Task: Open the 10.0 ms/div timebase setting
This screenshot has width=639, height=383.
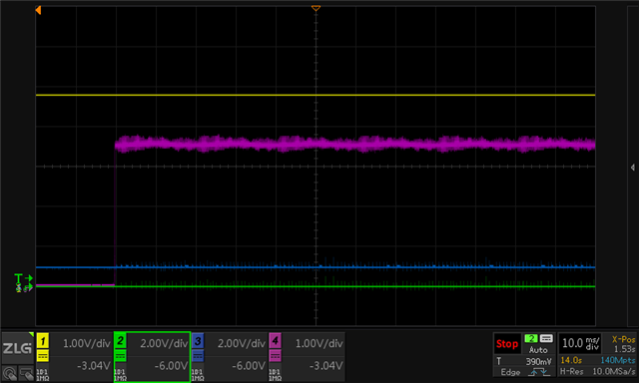Action: pos(580,343)
